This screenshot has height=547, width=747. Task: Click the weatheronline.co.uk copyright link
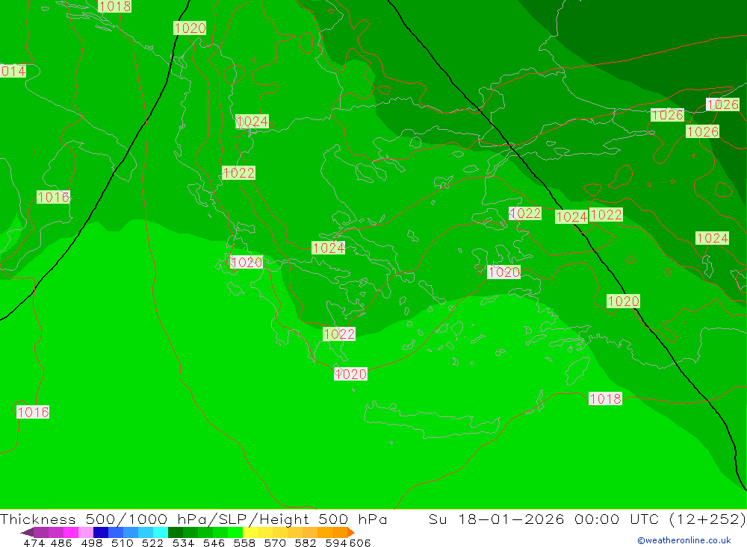[684, 540]
